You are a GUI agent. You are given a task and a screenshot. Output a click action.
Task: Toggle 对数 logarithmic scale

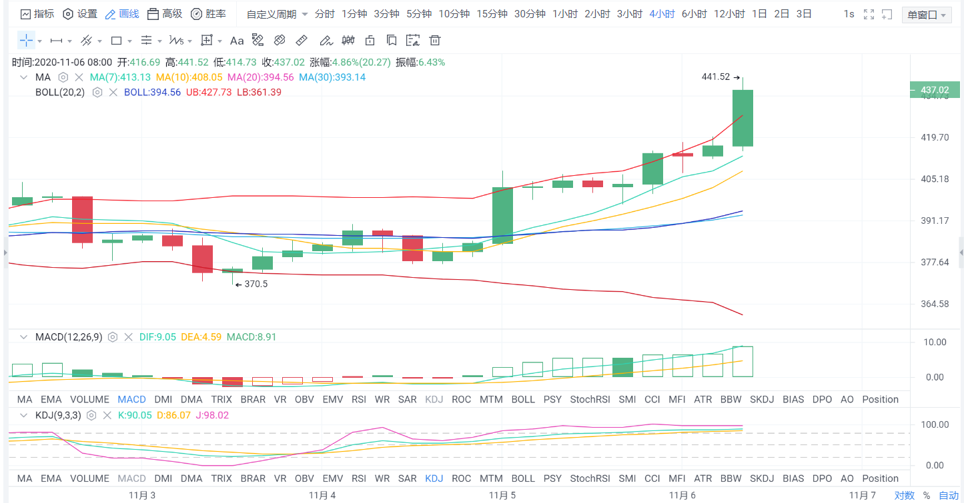point(904,495)
